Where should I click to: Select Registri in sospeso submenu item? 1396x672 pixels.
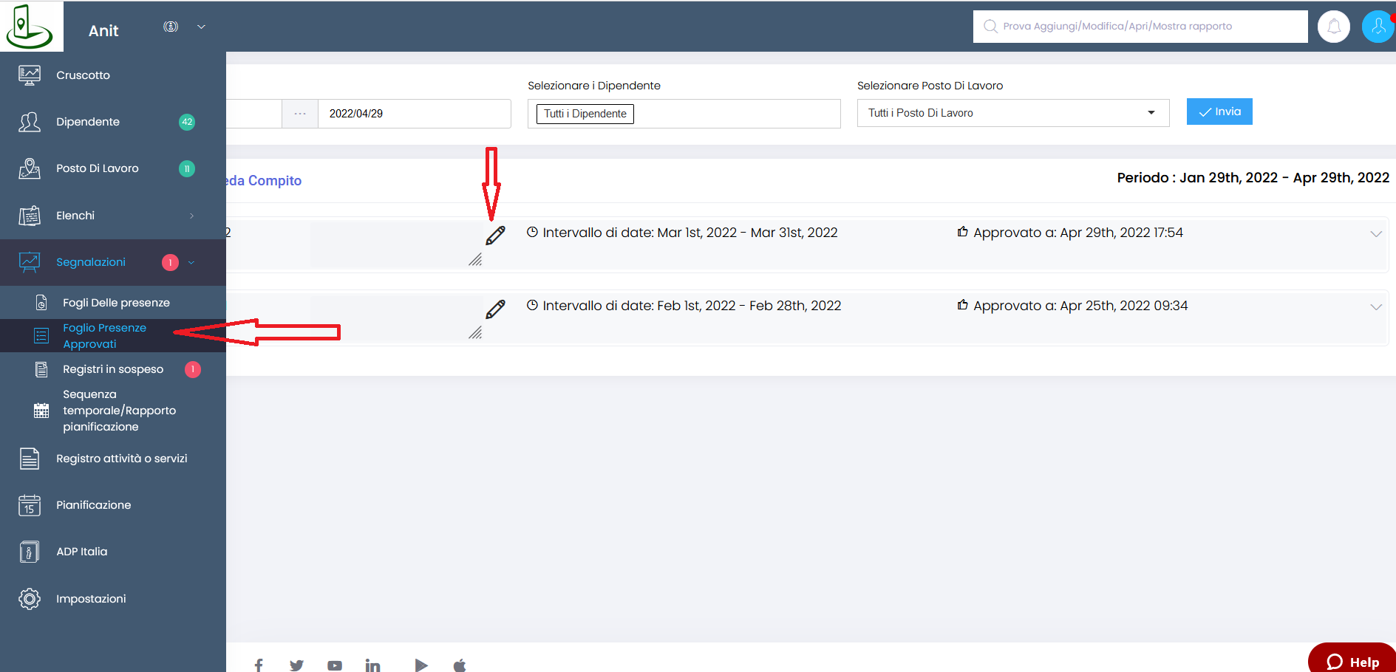(x=113, y=369)
